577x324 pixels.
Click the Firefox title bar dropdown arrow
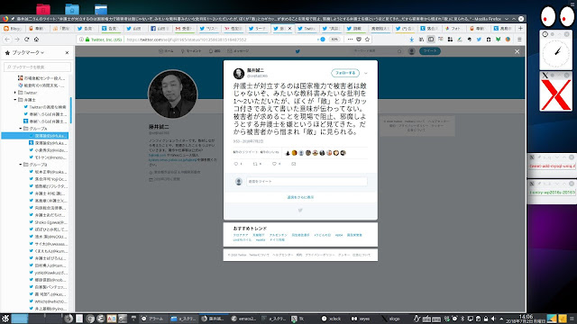click(507, 19)
